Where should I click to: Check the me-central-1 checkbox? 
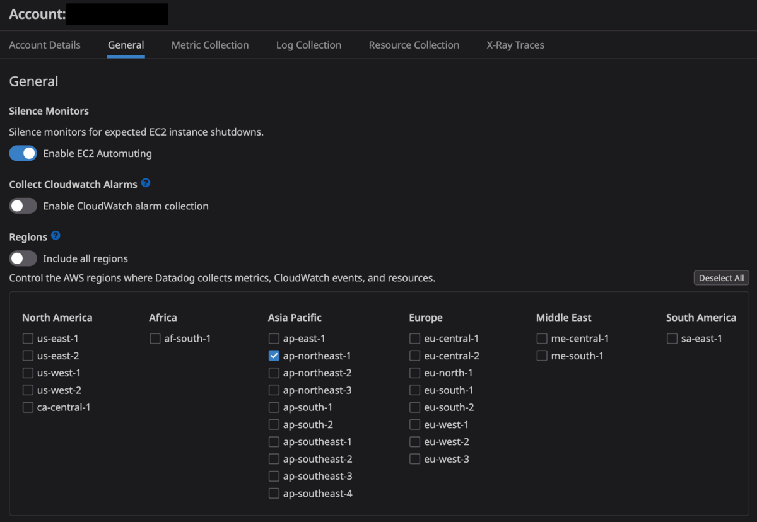pos(542,339)
